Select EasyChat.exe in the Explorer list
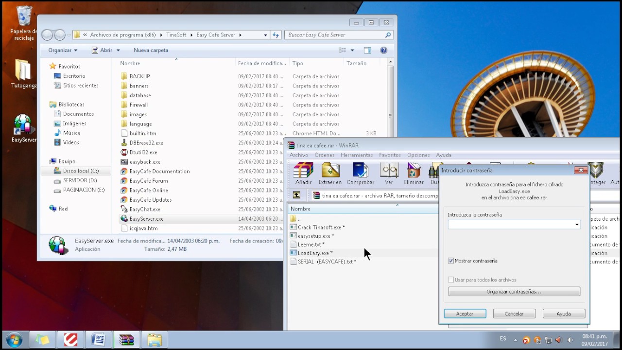622x350 pixels. (140, 209)
